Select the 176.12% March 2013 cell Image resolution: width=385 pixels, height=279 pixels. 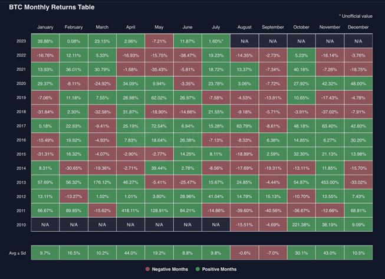coord(102,182)
